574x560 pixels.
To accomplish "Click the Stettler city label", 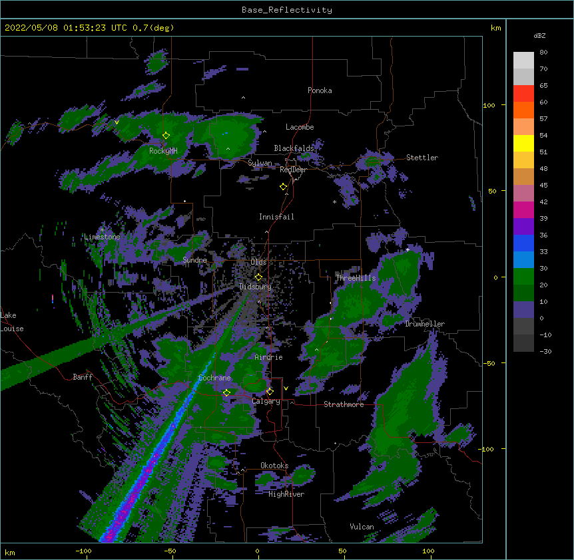I will point(422,158).
